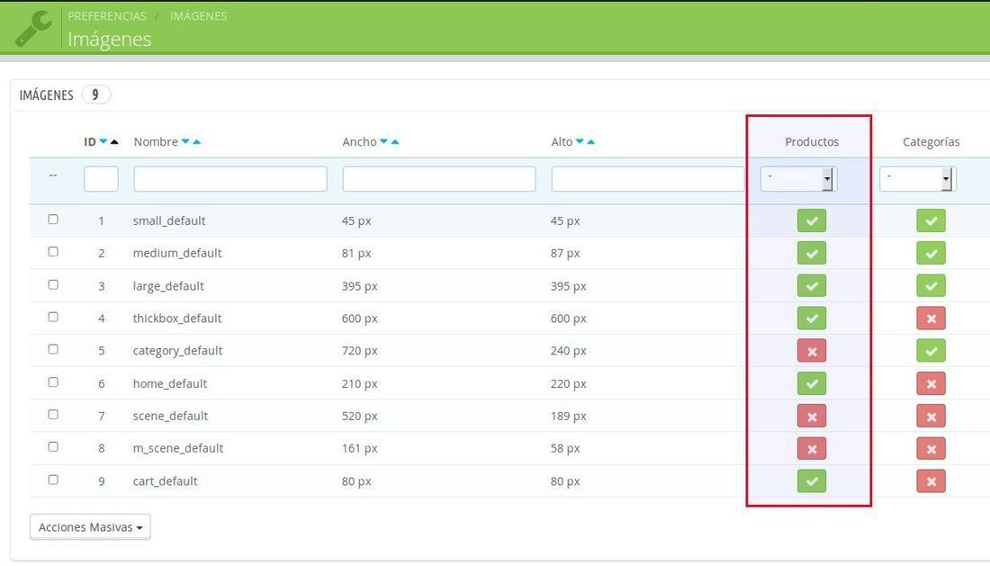Click the small_default name cell

click(169, 220)
